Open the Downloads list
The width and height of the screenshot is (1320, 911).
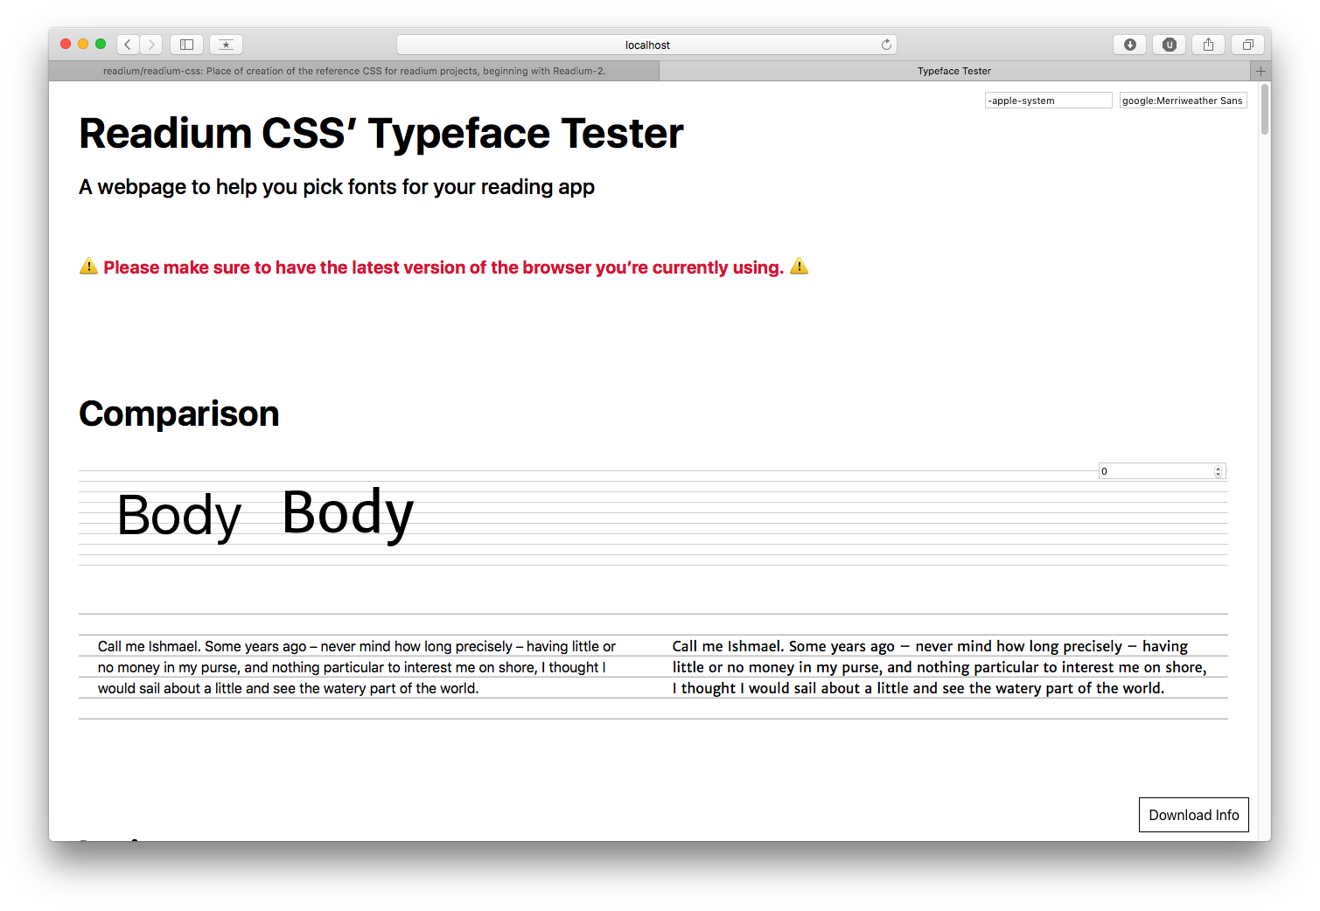[1129, 45]
